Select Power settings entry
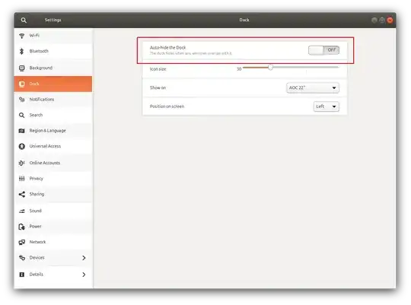411x305 pixels. tap(53, 227)
